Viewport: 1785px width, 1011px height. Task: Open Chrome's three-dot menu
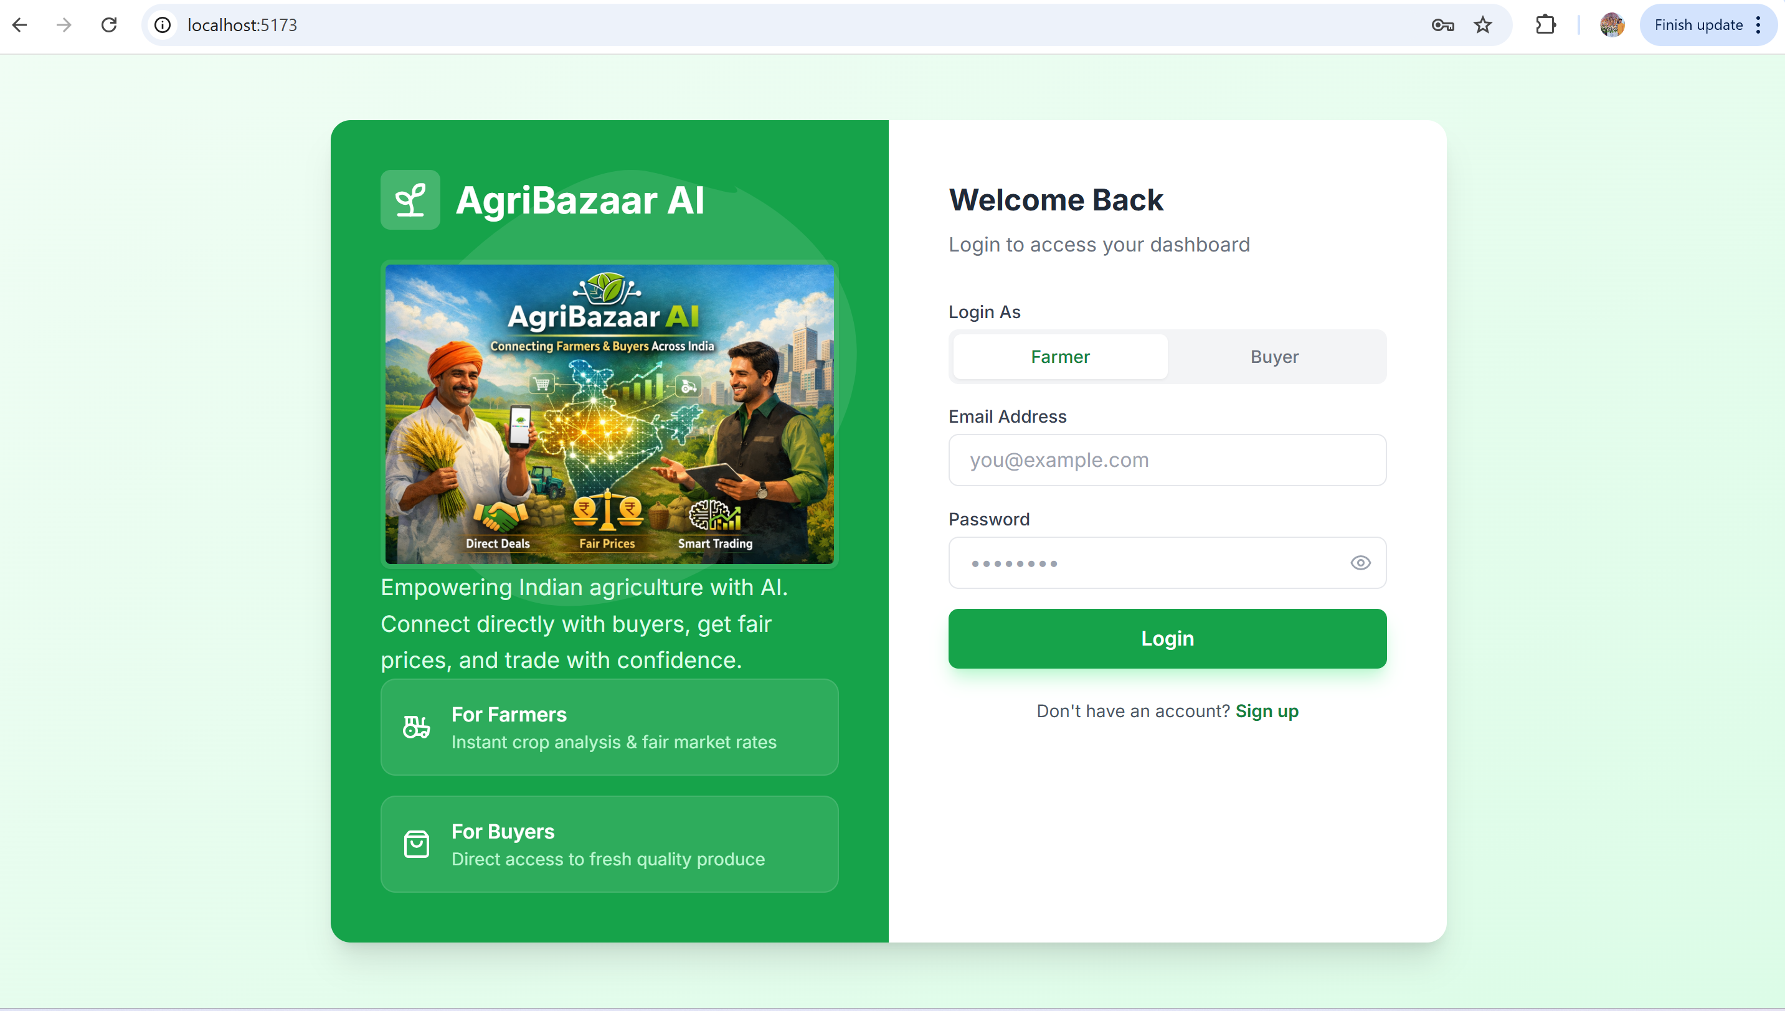click(1758, 25)
